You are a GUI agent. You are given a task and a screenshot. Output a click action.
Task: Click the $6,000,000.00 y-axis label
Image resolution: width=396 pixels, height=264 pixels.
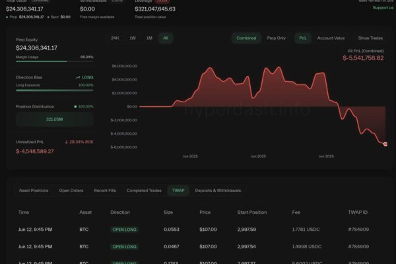[124, 66]
